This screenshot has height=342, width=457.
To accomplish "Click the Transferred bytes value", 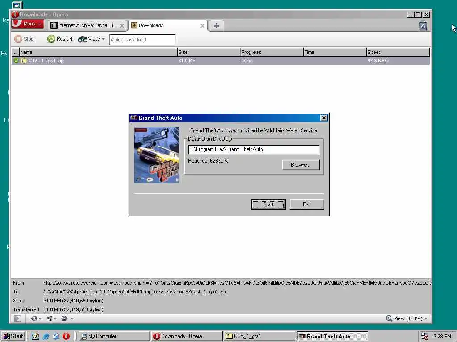I will pos(74,309).
